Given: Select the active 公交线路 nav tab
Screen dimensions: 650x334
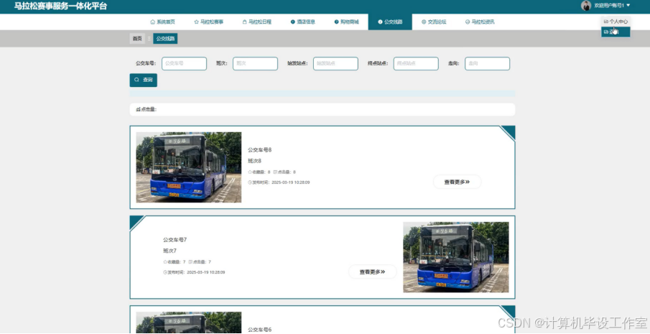Looking at the screenshot, I should 390,22.
